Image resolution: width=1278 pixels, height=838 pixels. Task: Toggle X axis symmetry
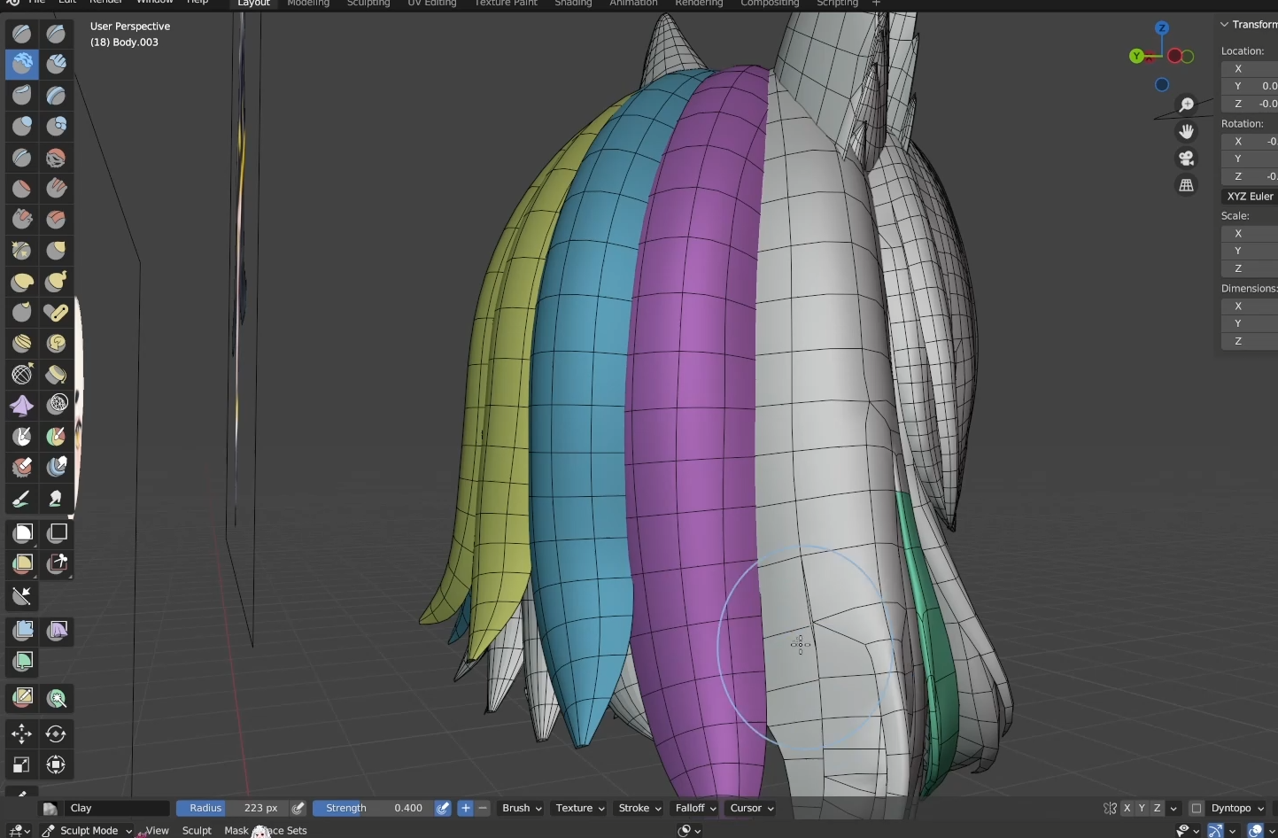click(x=1127, y=808)
